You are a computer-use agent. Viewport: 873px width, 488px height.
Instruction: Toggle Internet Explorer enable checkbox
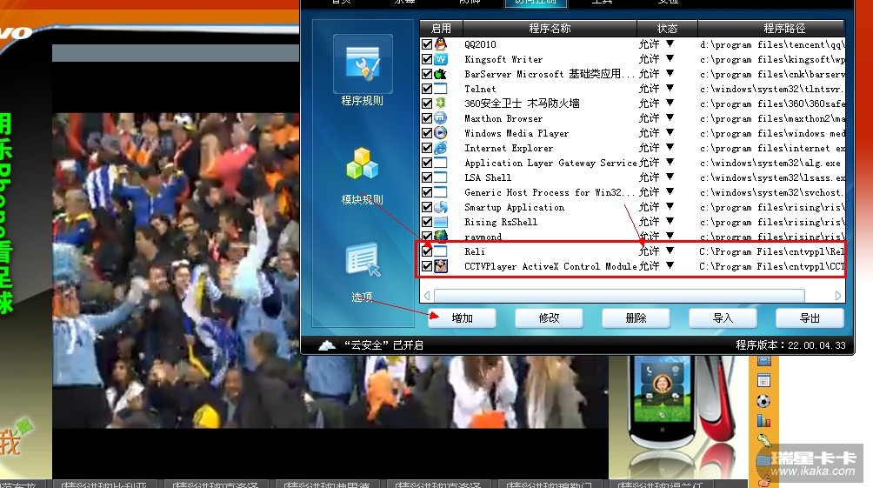(427, 148)
